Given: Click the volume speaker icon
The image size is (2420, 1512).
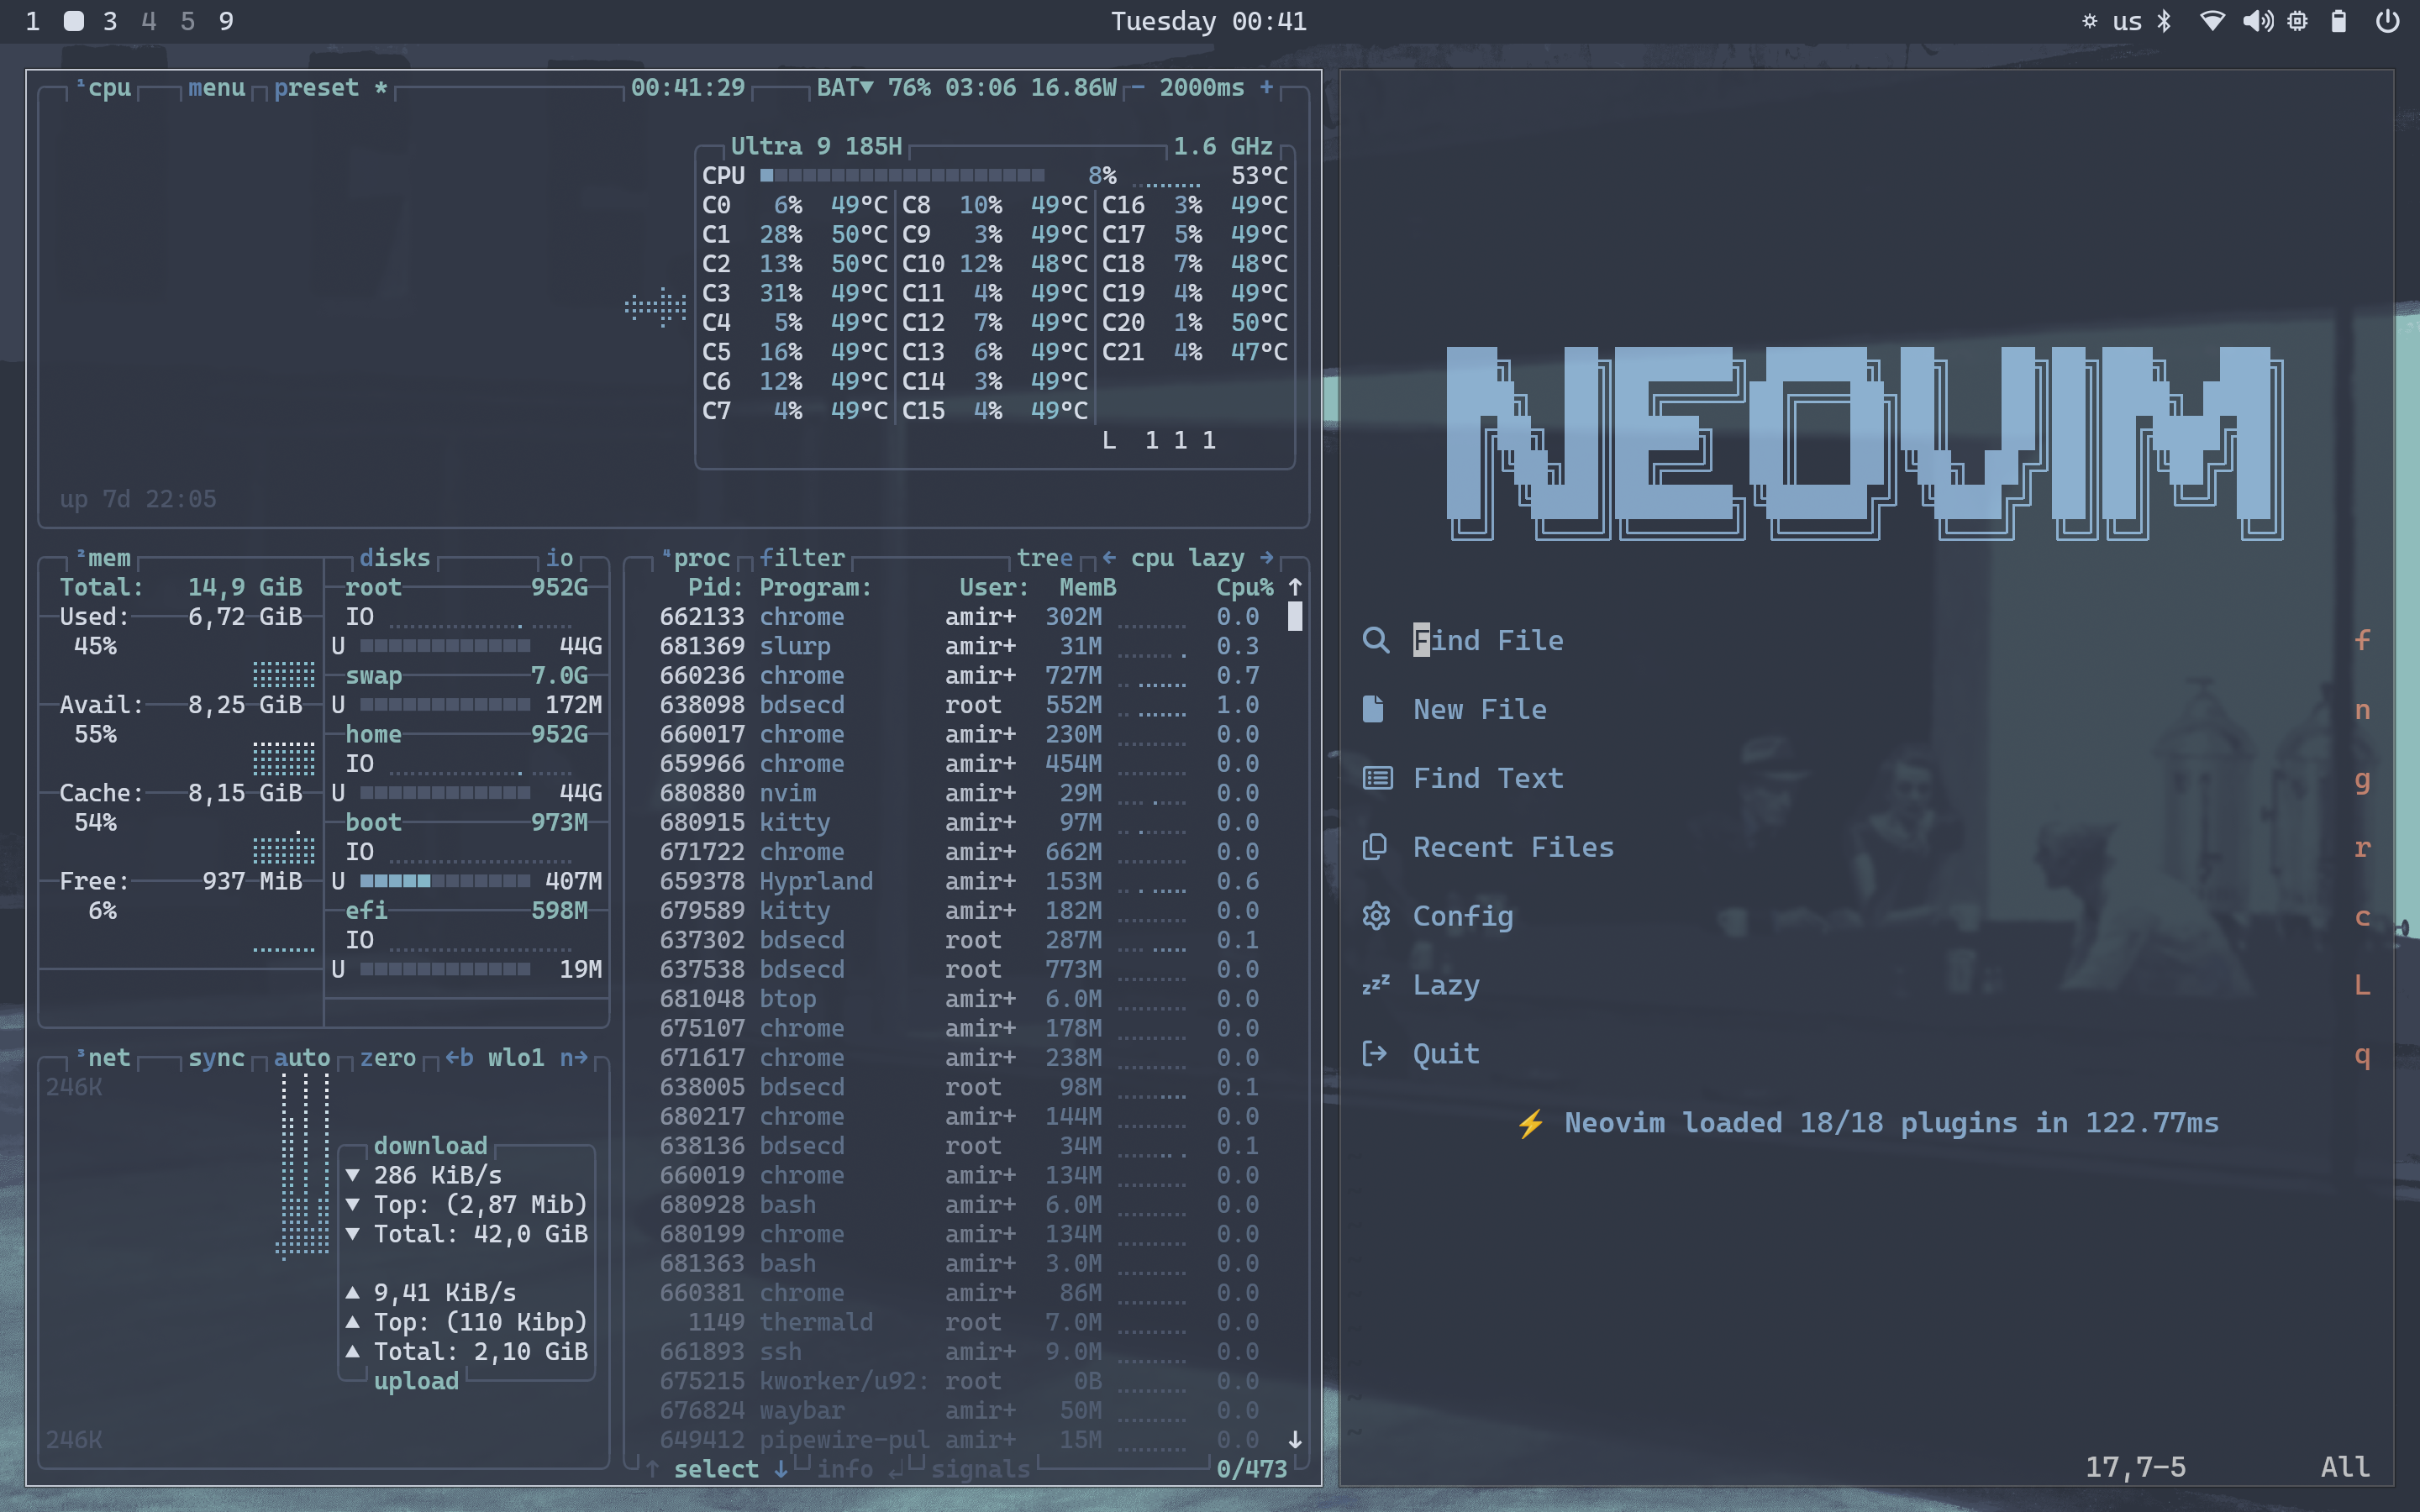Looking at the screenshot, I should (x=2257, y=21).
